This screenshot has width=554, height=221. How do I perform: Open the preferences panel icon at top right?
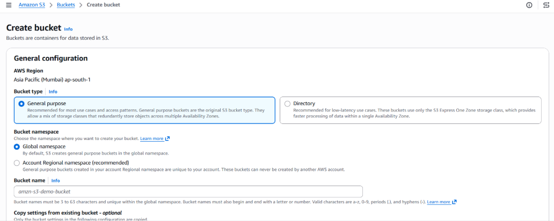pos(546,5)
